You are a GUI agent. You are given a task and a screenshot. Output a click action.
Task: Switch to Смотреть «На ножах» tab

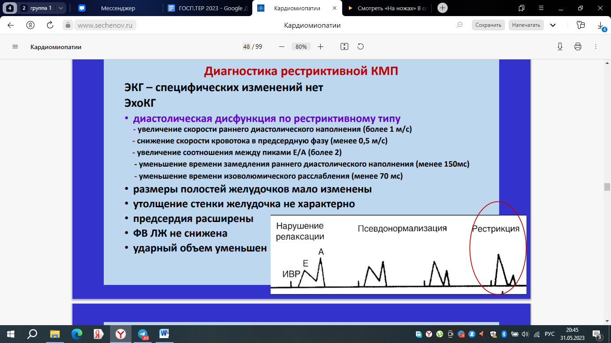(387, 8)
